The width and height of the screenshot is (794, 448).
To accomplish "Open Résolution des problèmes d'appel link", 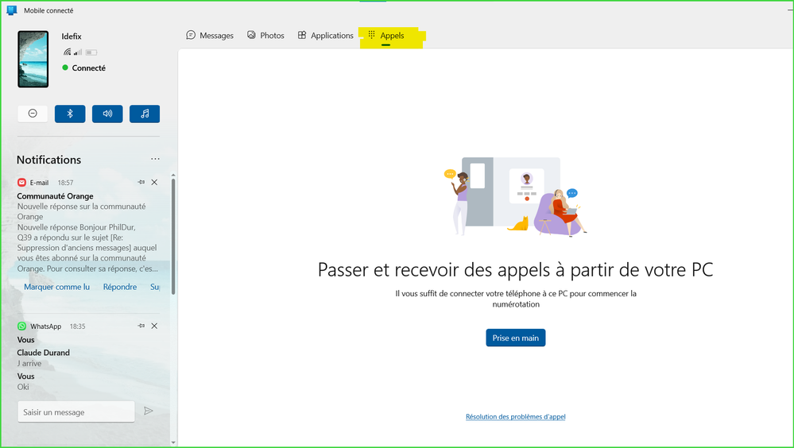I will (x=516, y=416).
